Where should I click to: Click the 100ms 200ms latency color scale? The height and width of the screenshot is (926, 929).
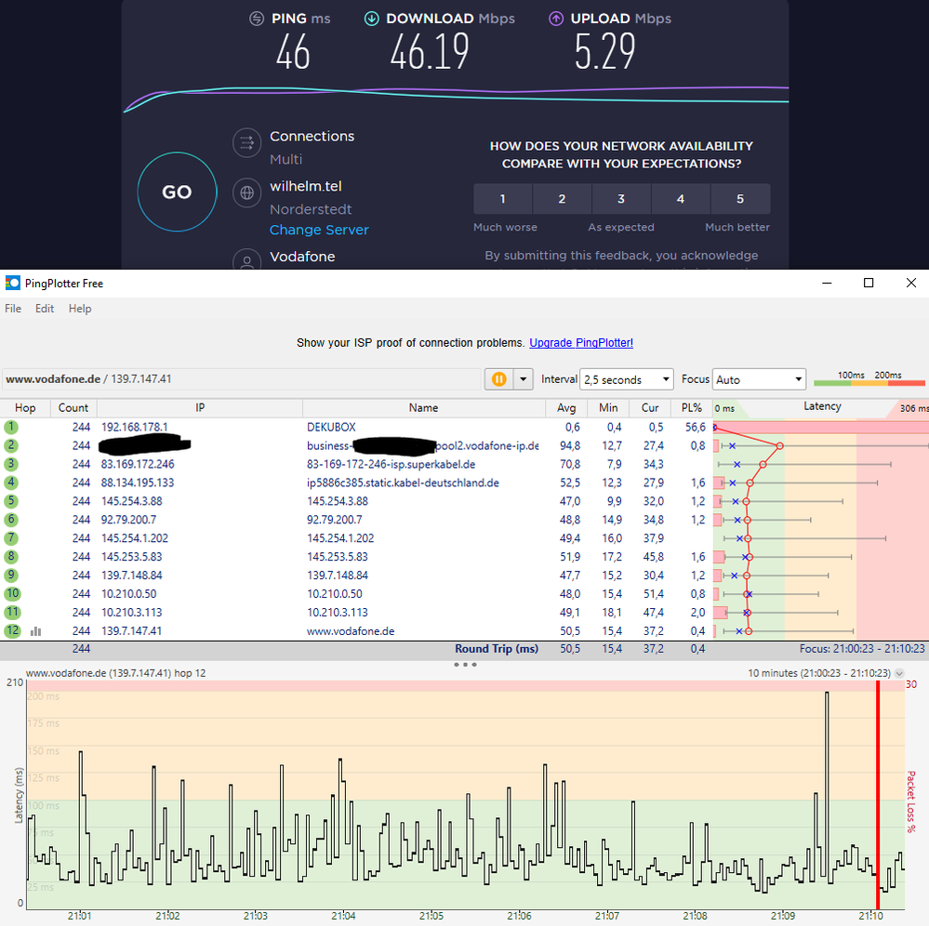(869, 378)
